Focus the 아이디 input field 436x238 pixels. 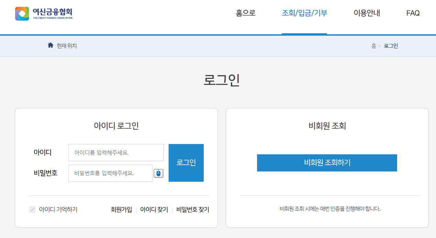point(116,153)
